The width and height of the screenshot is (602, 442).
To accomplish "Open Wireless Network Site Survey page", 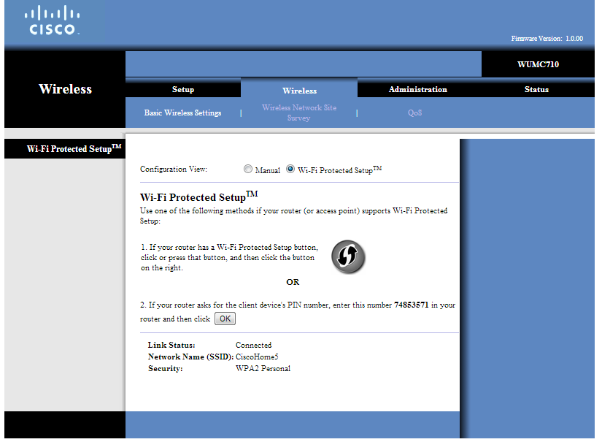I will coord(299,113).
